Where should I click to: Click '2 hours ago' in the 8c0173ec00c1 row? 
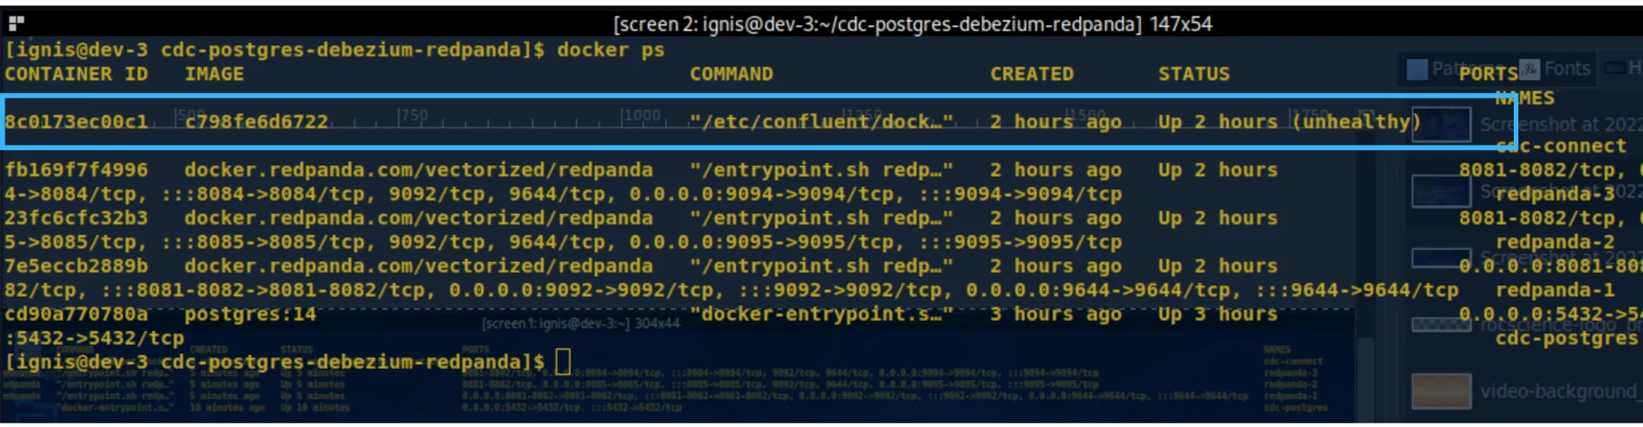click(x=1056, y=122)
